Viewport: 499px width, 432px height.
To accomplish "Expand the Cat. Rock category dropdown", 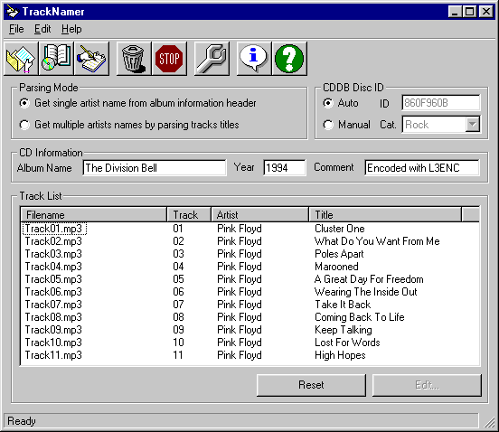I will click(473, 125).
